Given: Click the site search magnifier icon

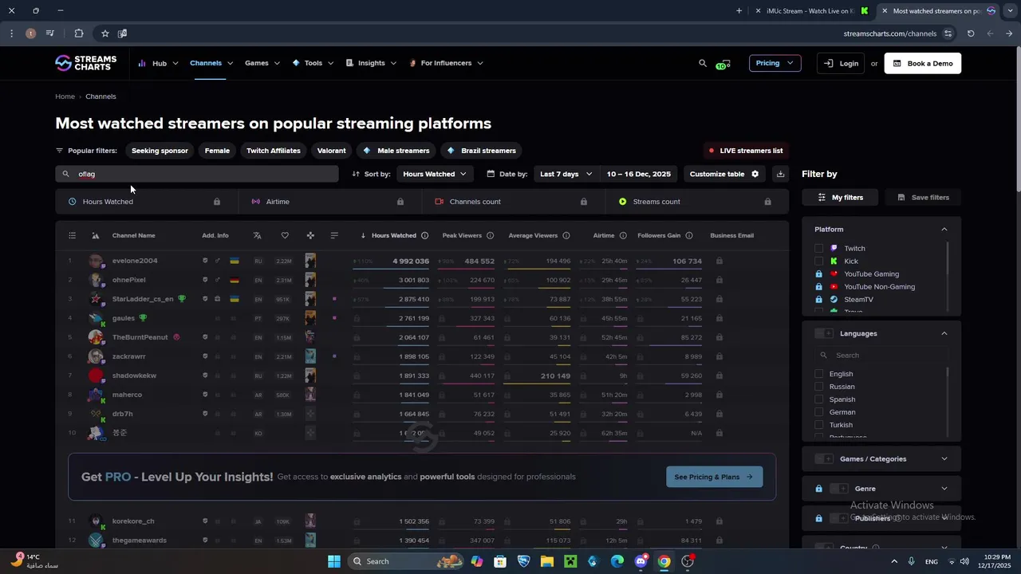Looking at the screenshot, I should [703, 63].
